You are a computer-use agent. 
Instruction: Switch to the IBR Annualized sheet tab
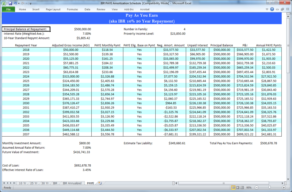coord(72,183)
